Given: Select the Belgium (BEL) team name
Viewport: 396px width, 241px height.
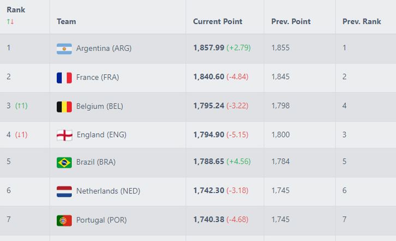Looking at the screenshot, I should coord(100,106).
